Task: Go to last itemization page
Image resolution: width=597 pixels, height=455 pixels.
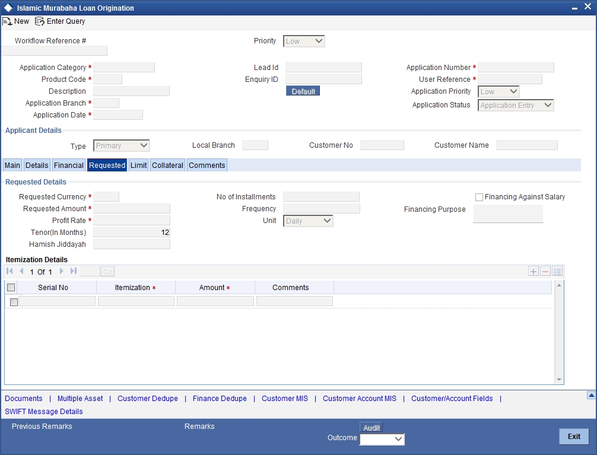Action: click(x=74, y=271)
